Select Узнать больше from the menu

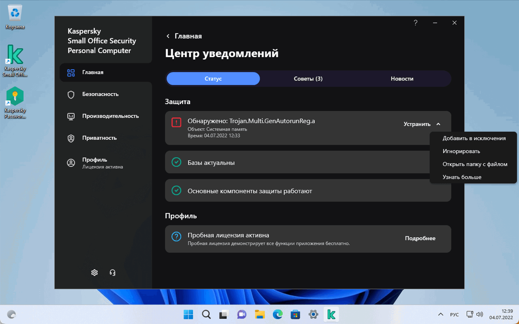pyautogui.click(x=474, y=177)
